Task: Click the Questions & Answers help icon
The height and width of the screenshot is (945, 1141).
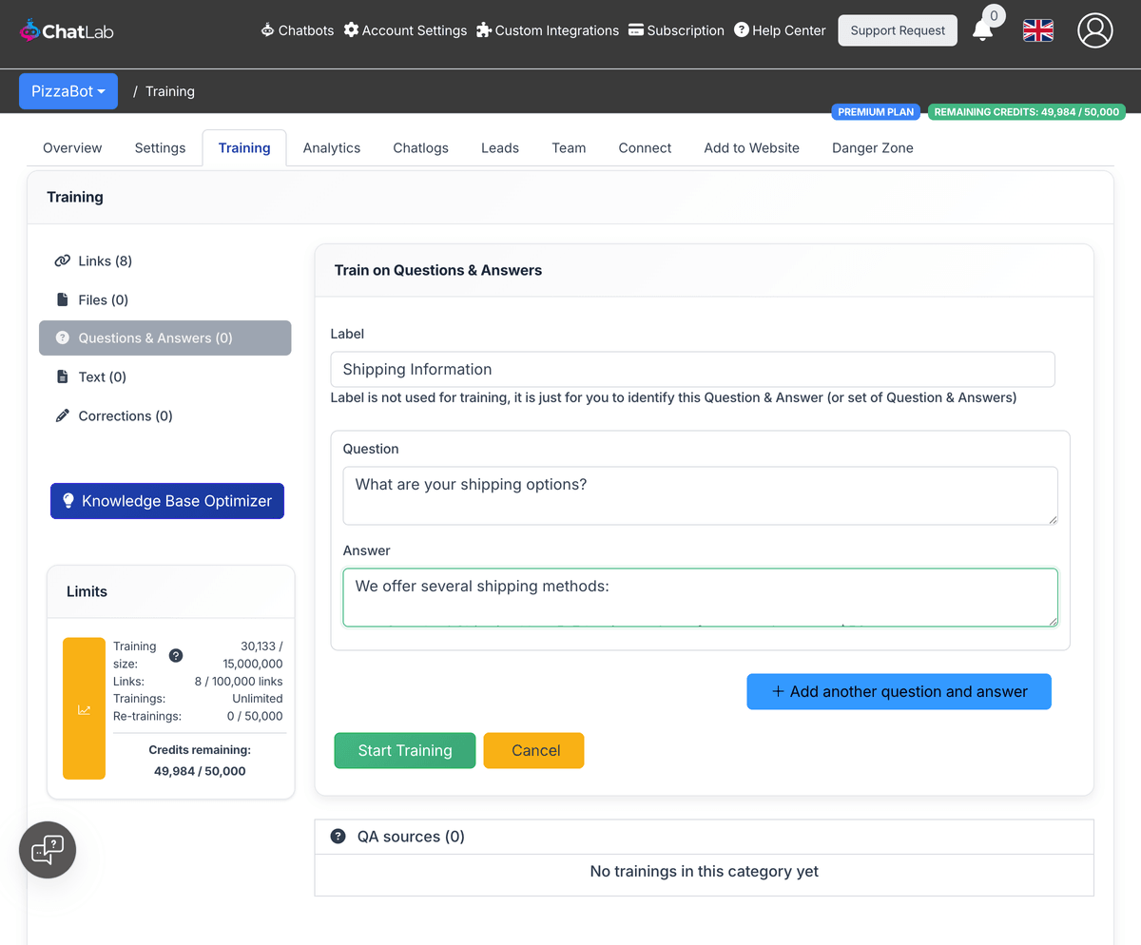Action: pyautogui.click(x=62, y=337)
